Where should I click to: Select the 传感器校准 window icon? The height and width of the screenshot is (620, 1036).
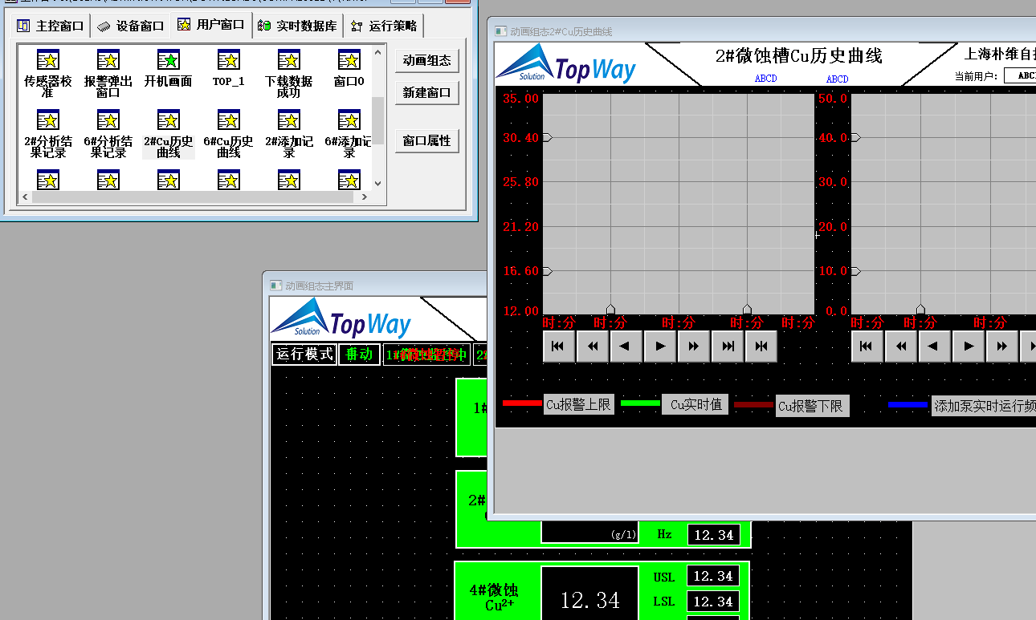point(48,60)
